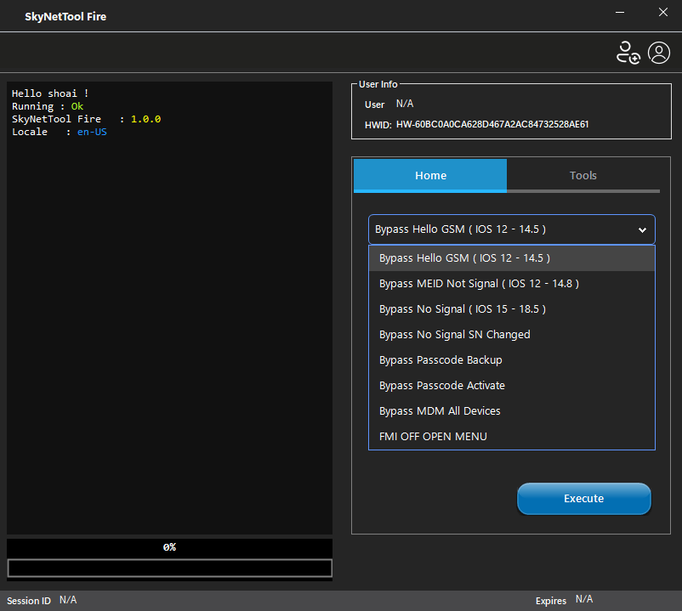This screenshot has width=682, height=611.
Task: Click the add-user registration icon
Action: 628,53
